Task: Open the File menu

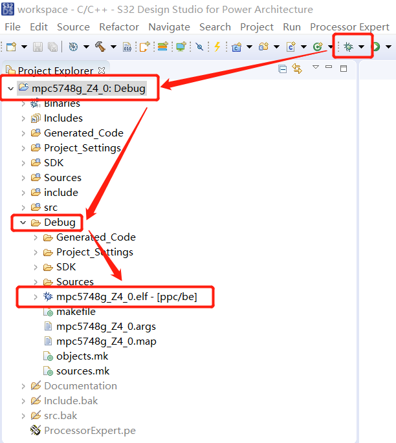Action: coord(13,27)
